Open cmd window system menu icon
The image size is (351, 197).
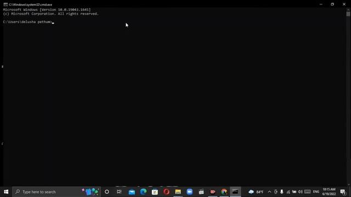click(5, 4)
